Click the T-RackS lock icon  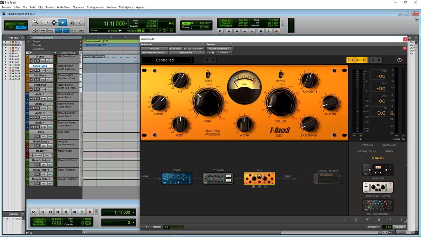[379, 219]
